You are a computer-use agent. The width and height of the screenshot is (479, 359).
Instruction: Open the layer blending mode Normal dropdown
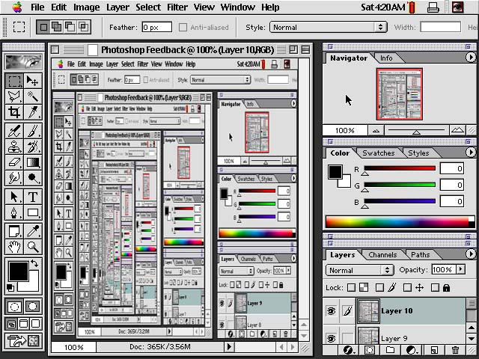[360, 271]
